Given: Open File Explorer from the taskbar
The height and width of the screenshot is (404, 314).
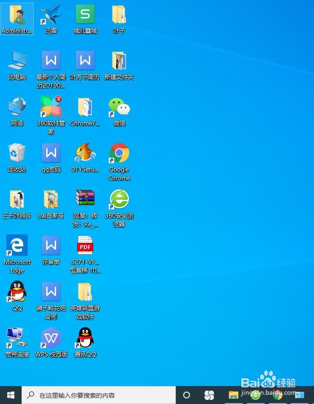Looking at the screenshot, I should pyautogui.click(x=233, y=395).
